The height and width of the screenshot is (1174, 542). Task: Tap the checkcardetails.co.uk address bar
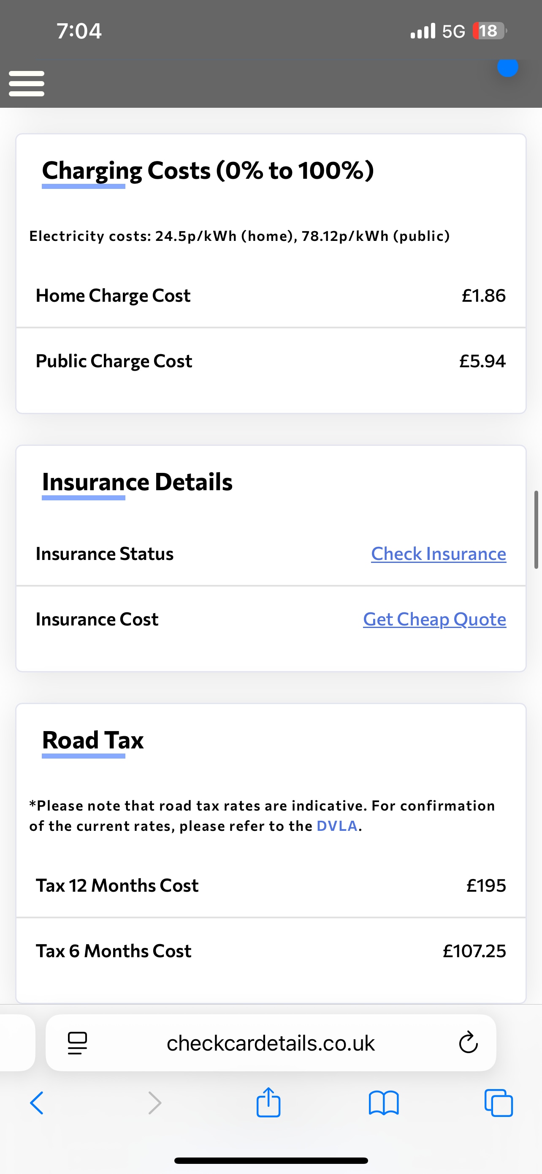(x=271, y=1043)
